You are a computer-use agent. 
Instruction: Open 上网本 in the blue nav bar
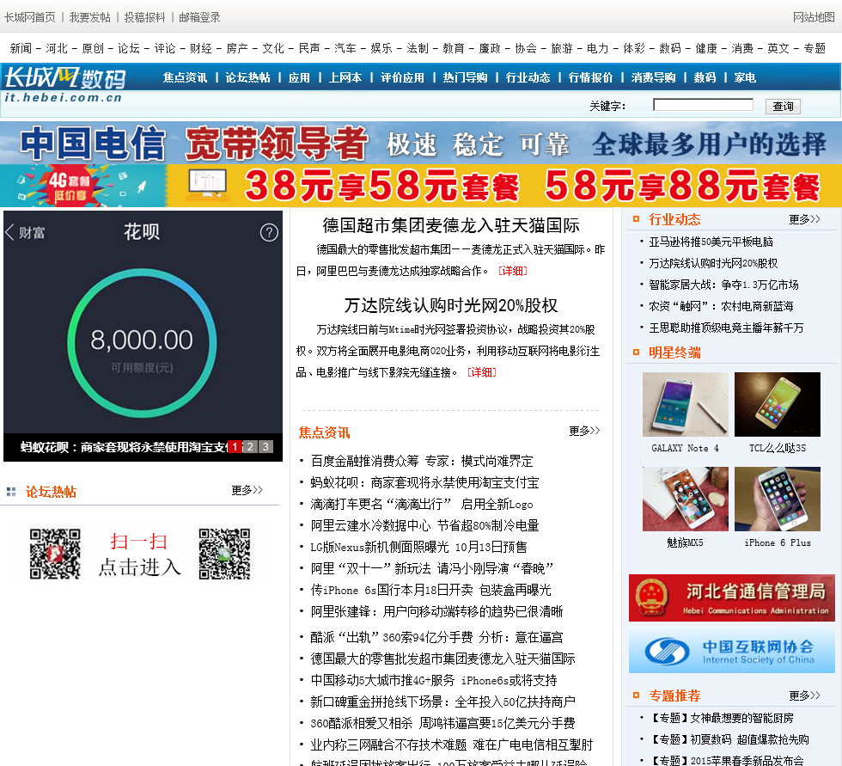click(x=345, y=77)
